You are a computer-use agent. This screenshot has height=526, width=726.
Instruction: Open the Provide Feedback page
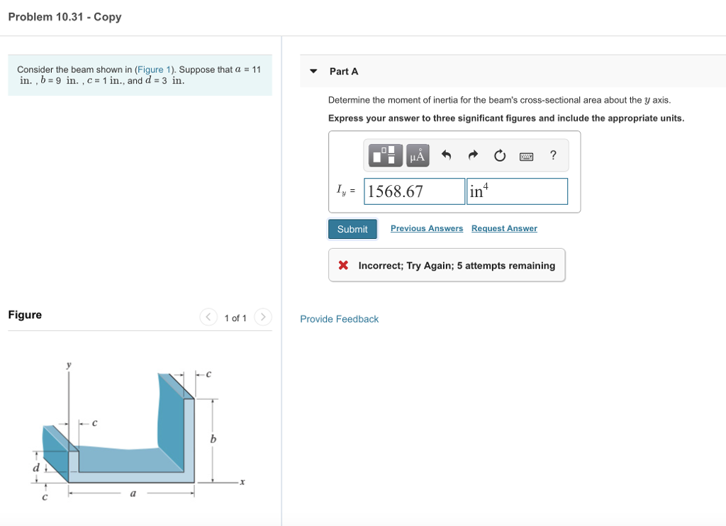click(x=338, y=319)
